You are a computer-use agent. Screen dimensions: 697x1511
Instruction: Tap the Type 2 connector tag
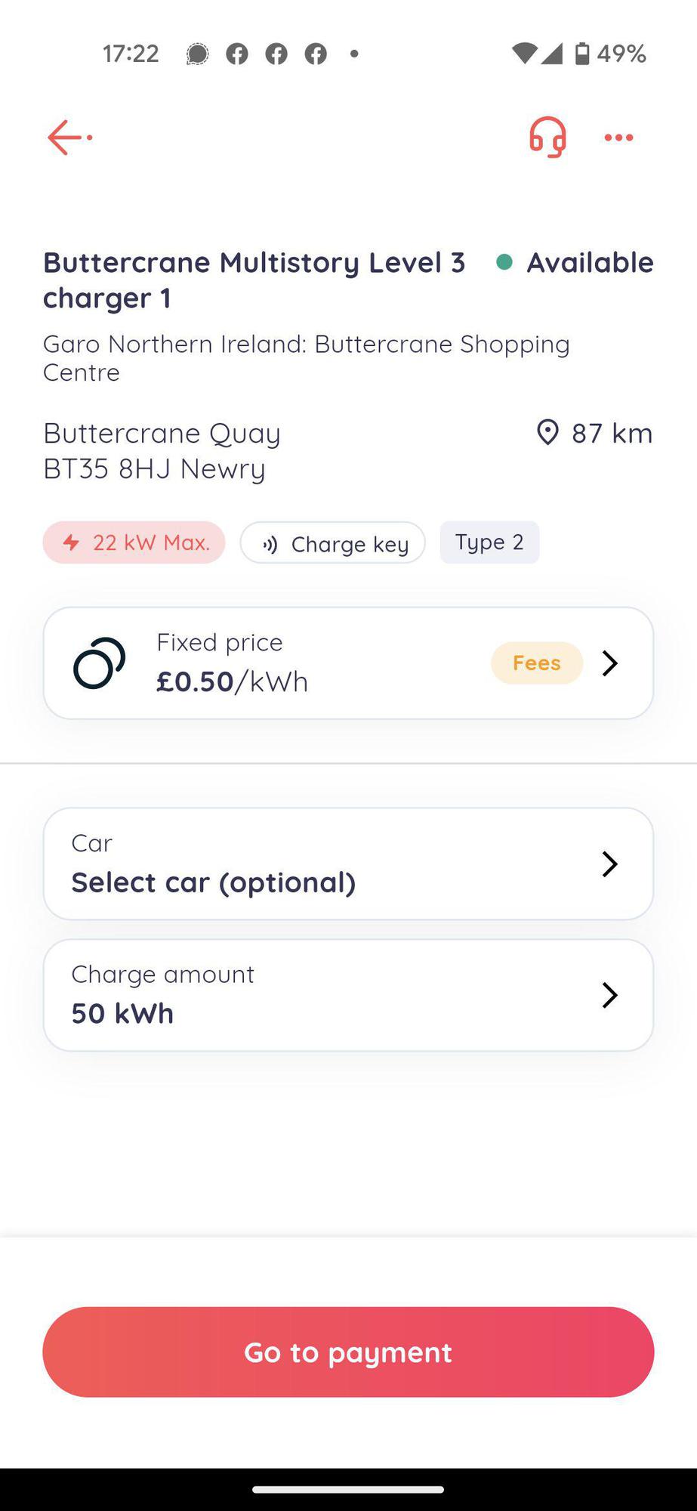tap(489, 542)
